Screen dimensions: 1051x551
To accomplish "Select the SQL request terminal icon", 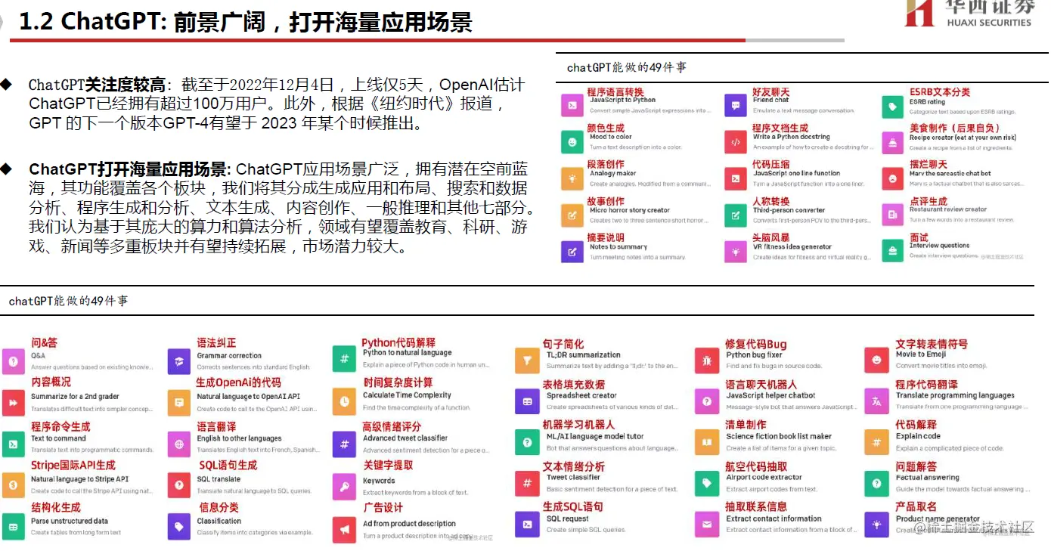I will coord(527,524).
